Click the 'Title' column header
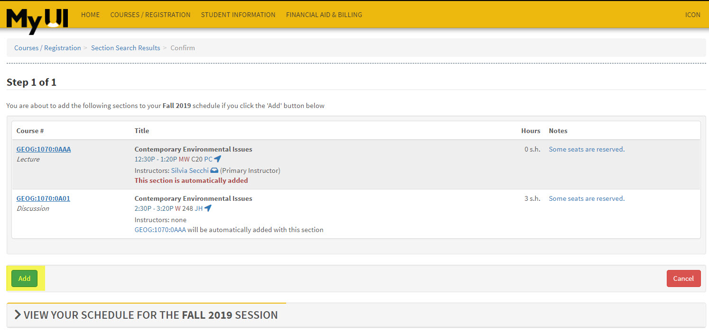This screenshot has height=332, width=709. click(142, 131)
